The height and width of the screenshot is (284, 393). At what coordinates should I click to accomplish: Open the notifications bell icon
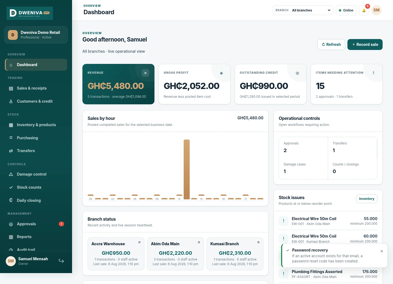click(x=364, y=10)
